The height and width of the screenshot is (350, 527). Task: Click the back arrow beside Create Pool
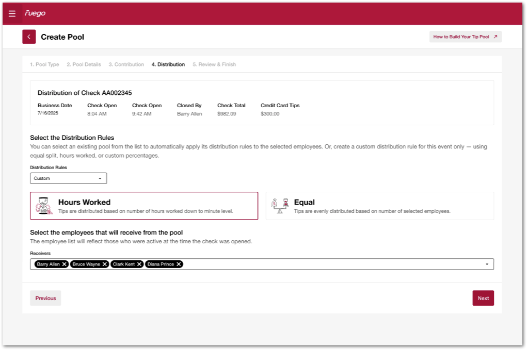click(29, 37)
